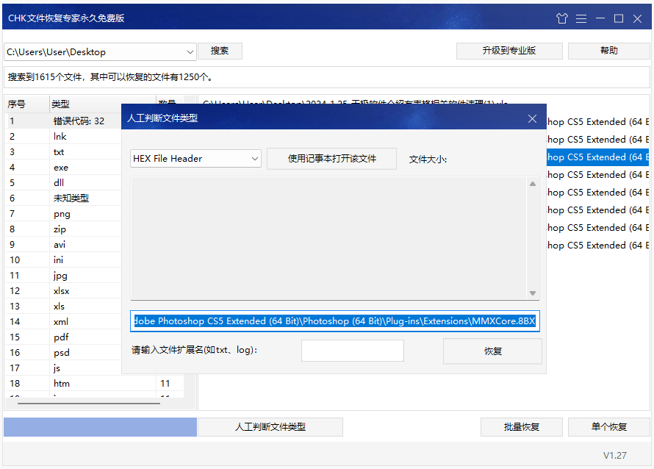654x469 pixels.
Task: Click 人工判断文件类型 at bottom
Action: tap(270, 426)
